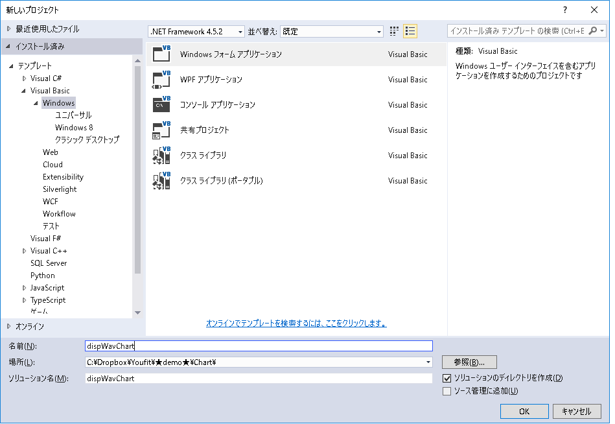
Task: Select the コンソール アプリケーション template icon
Action: (161, 104)
